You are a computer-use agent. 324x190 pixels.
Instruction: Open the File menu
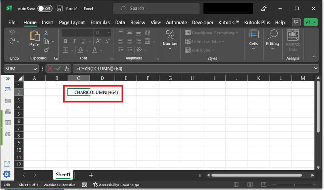coord(12,22)
